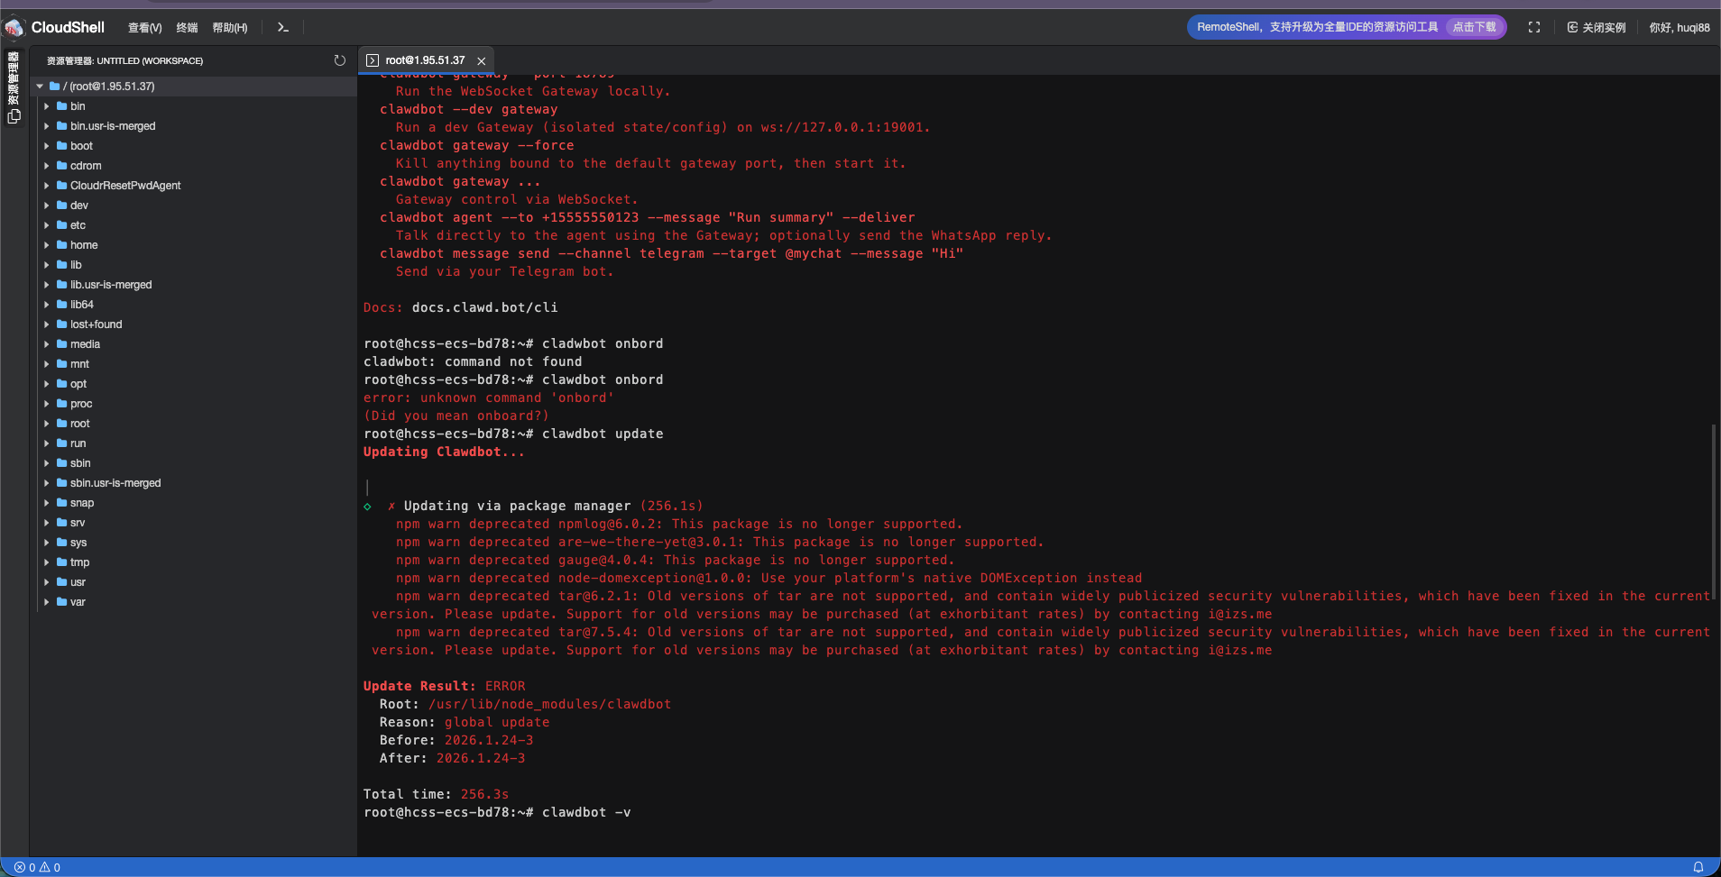Click the opt folder icon
Image resolution: width=1721 pixels, height=877 pixels.
coord(62,384)
